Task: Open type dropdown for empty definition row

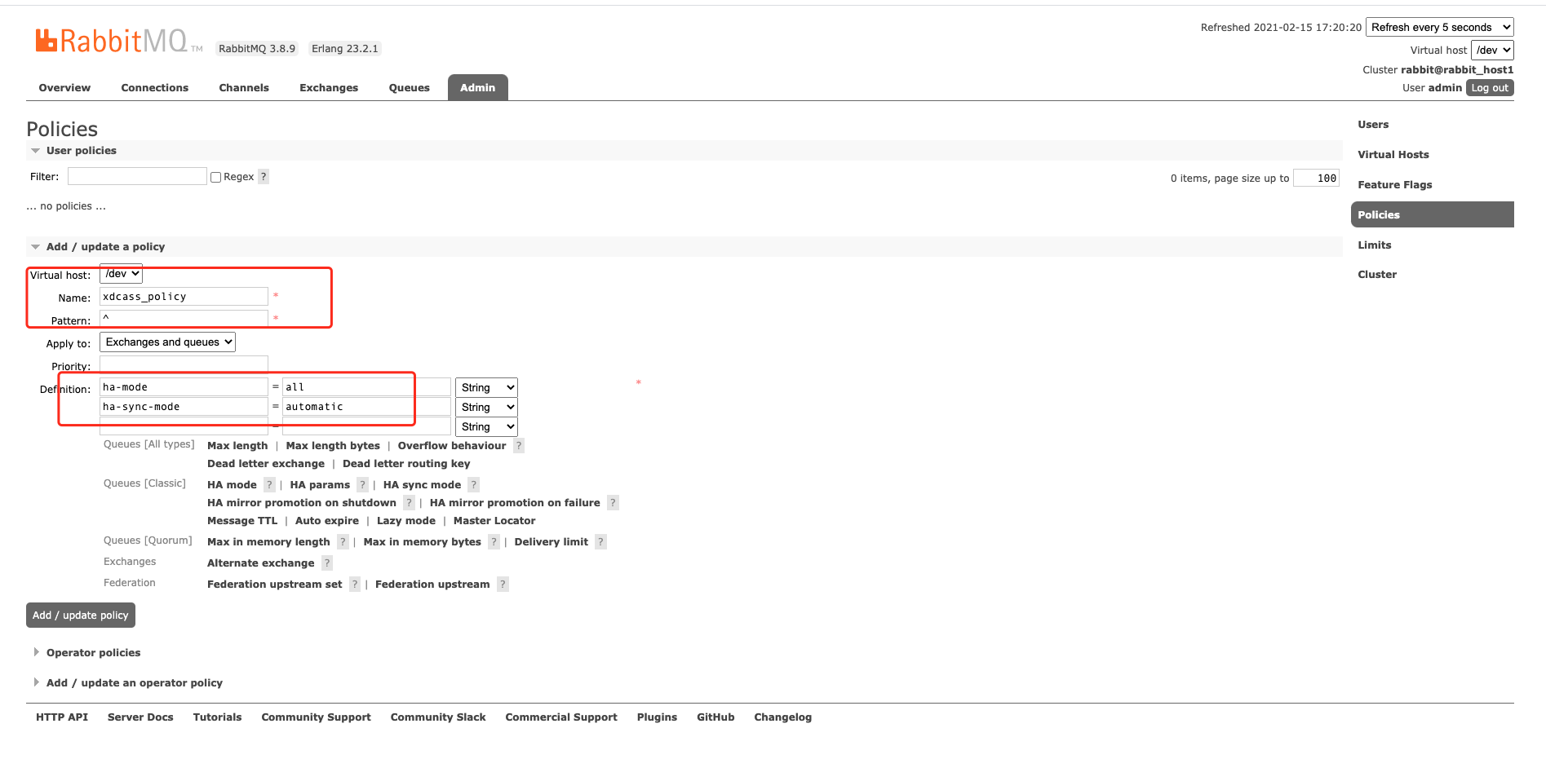Action: [x=486, y=427]
